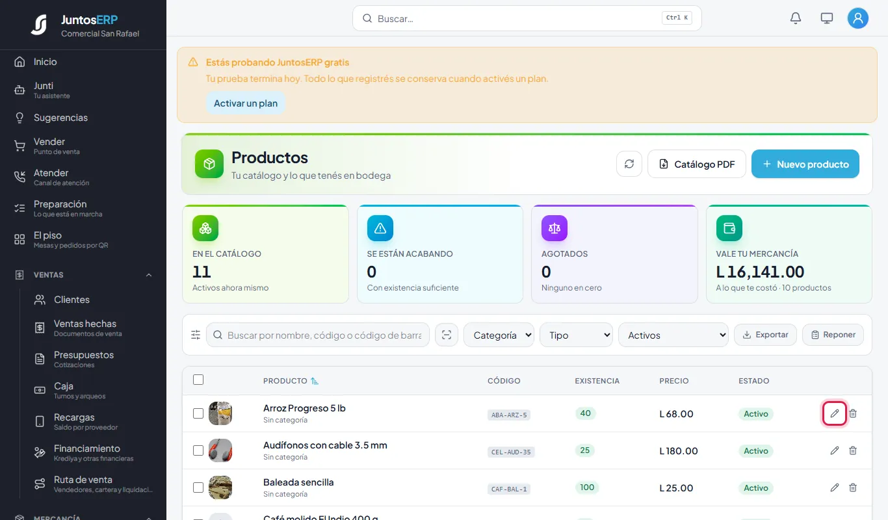This screenshot has width=888, height=520.
Task: Click sort arrow icon next to PRODUCTO
Action: 315,381
